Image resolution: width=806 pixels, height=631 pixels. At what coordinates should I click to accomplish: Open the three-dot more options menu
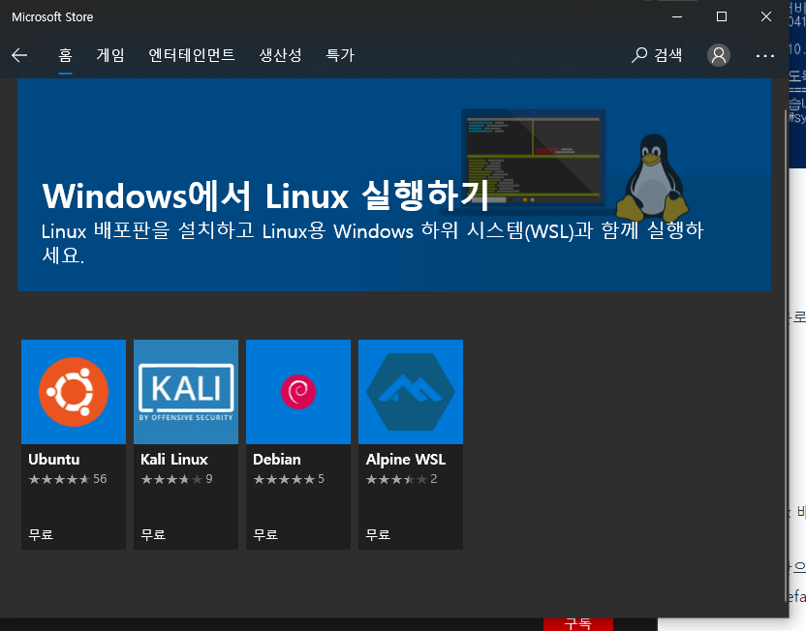pos(765,55)
